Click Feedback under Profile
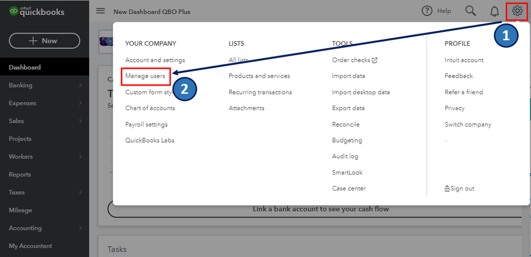Screen dimensions: 531x257 (x=459, y=76)
